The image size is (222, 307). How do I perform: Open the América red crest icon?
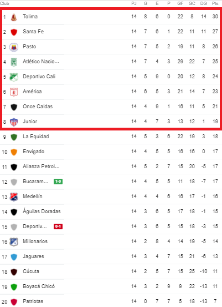(x=14, y=92)
